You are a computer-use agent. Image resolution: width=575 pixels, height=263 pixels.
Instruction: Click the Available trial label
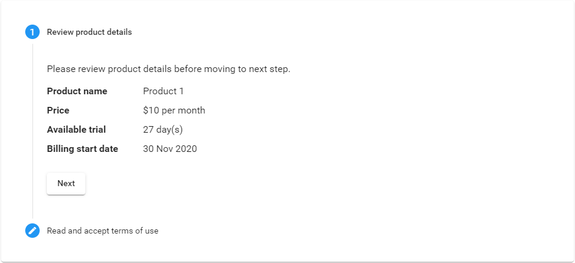tap(76, 130)
